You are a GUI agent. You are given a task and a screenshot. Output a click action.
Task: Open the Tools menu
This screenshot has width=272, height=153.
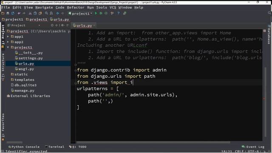pyautogui.click(x=102, y=8)
